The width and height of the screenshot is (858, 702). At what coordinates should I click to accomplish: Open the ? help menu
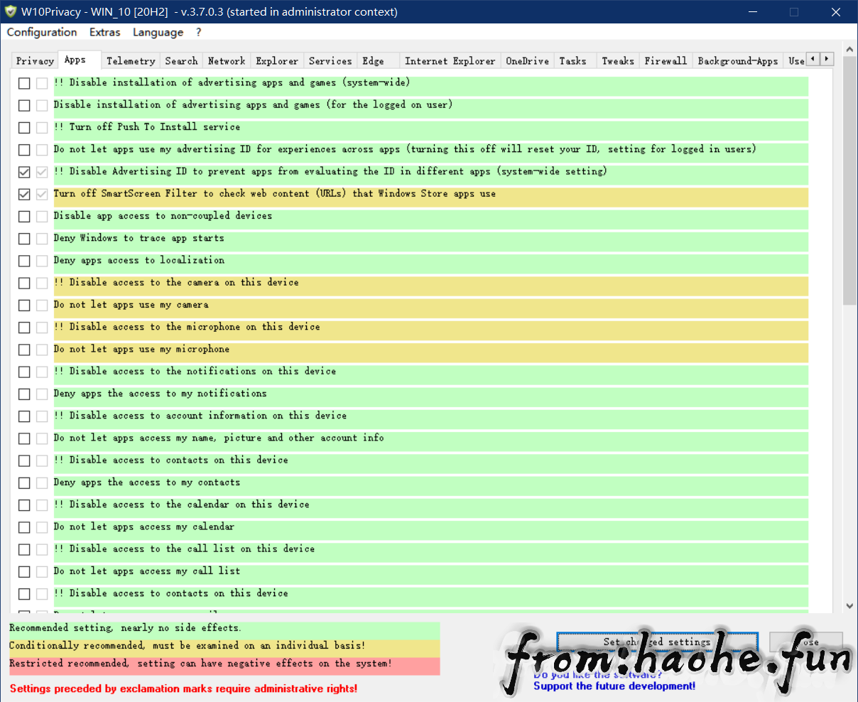point(199,33)
